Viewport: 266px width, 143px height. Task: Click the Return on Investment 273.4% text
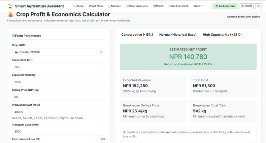pos(188,64)
